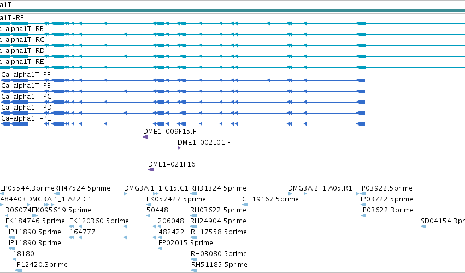This screenshot has width=465, height=273.
Task: Click the IP11890.3prime EST label
Action: [x=35, y=243]
